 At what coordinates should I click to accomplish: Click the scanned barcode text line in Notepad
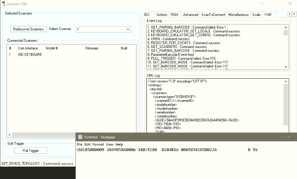(167, 150)
